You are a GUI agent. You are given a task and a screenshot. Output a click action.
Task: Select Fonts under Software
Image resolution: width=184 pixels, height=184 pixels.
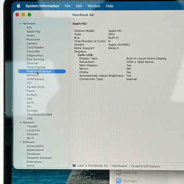pos(31,165)
